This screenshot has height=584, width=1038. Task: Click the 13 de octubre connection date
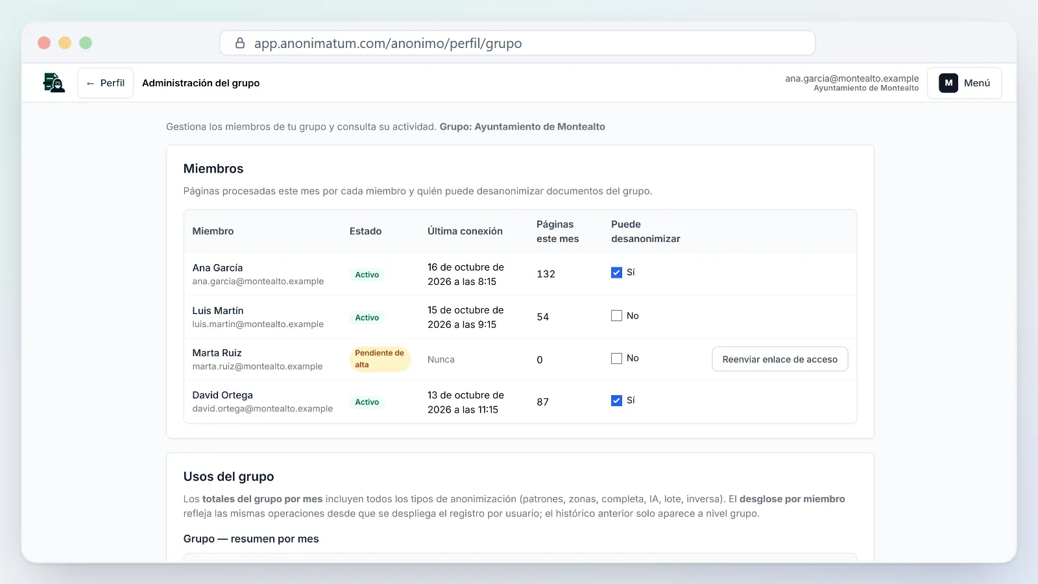466,402
